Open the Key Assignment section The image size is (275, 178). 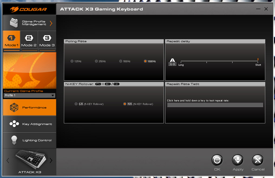(30, 124)
